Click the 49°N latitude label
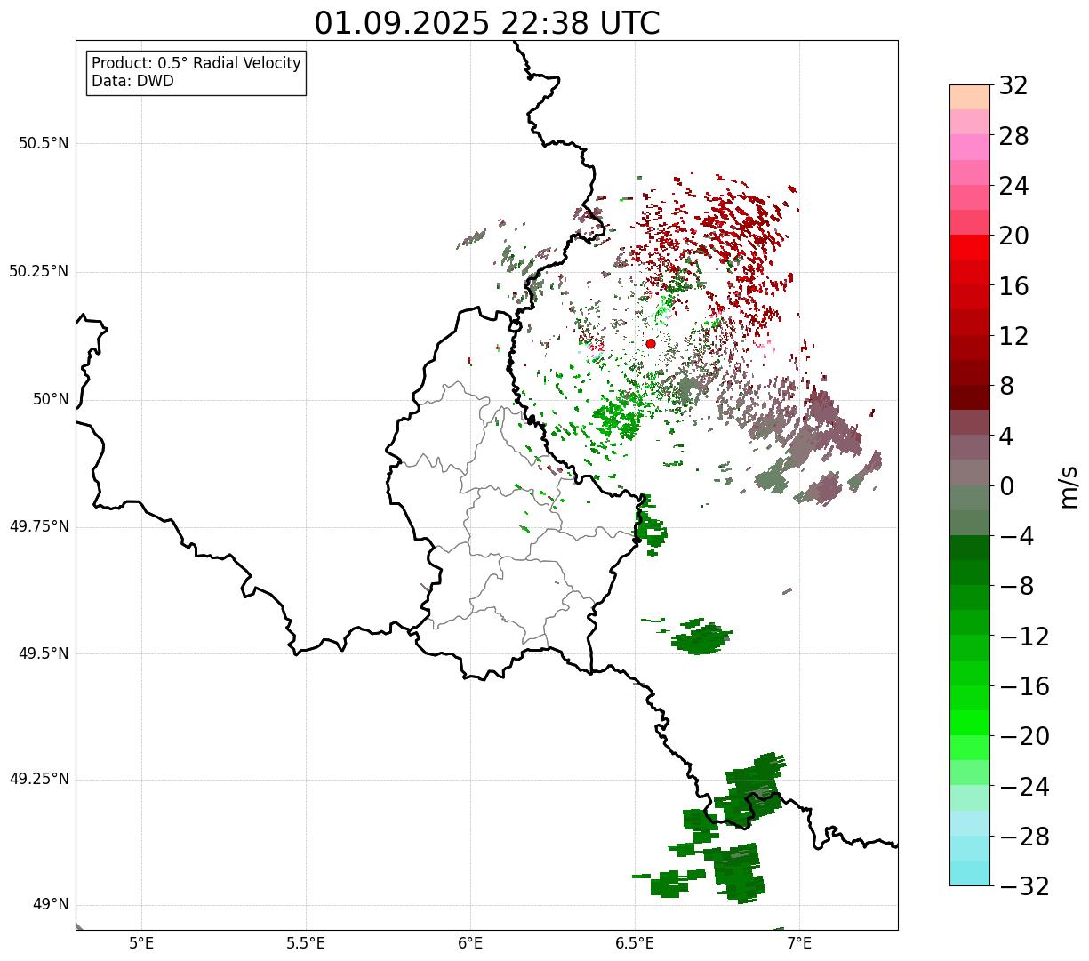The image size is (1089, 961). tap(51, 905)
